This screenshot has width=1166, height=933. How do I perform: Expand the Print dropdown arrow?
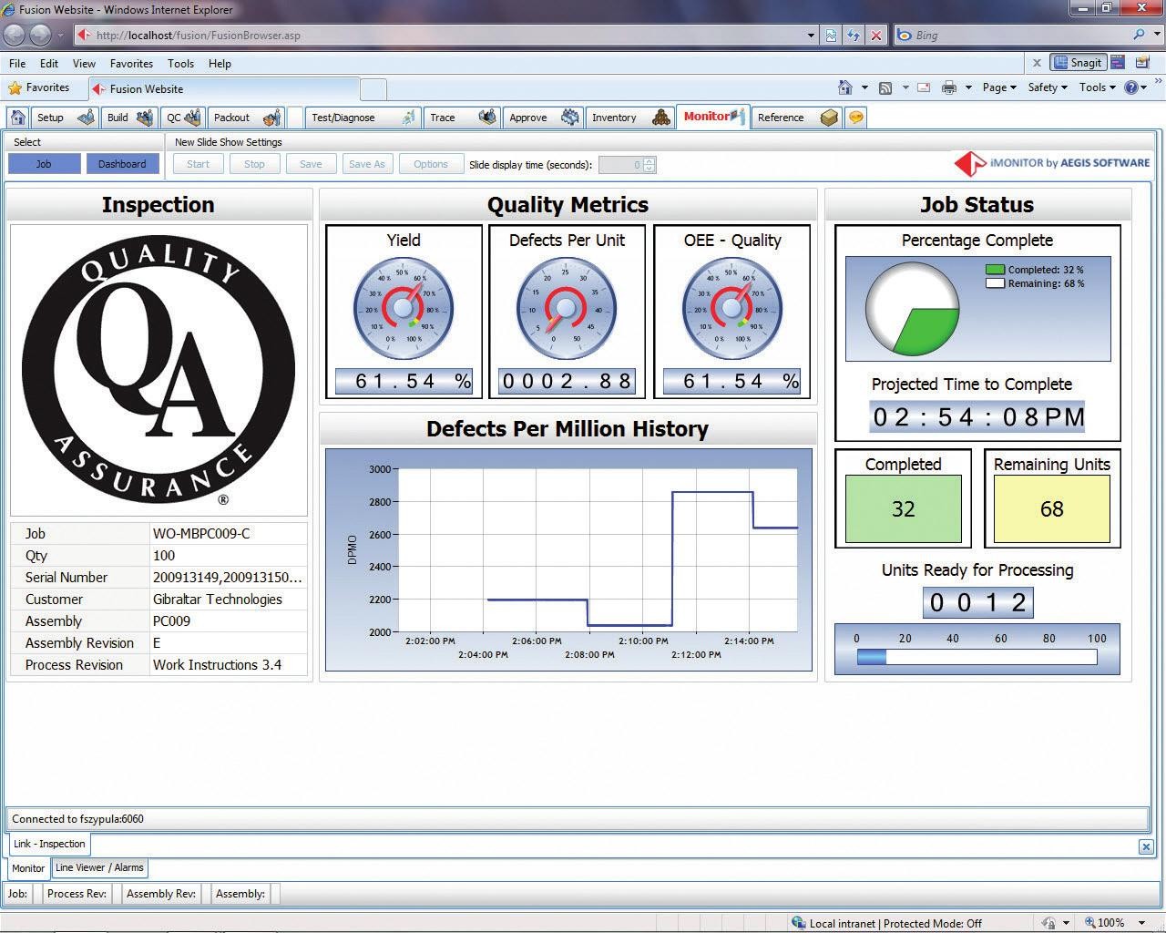[x=968, y=87]
